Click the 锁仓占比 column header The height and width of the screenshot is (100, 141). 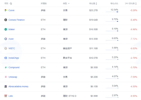point(114,4)
